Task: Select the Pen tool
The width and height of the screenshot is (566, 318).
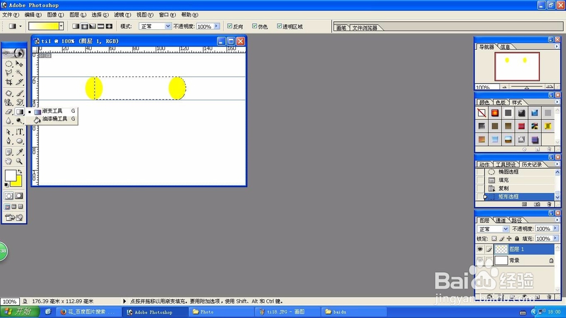Action: 8,141
